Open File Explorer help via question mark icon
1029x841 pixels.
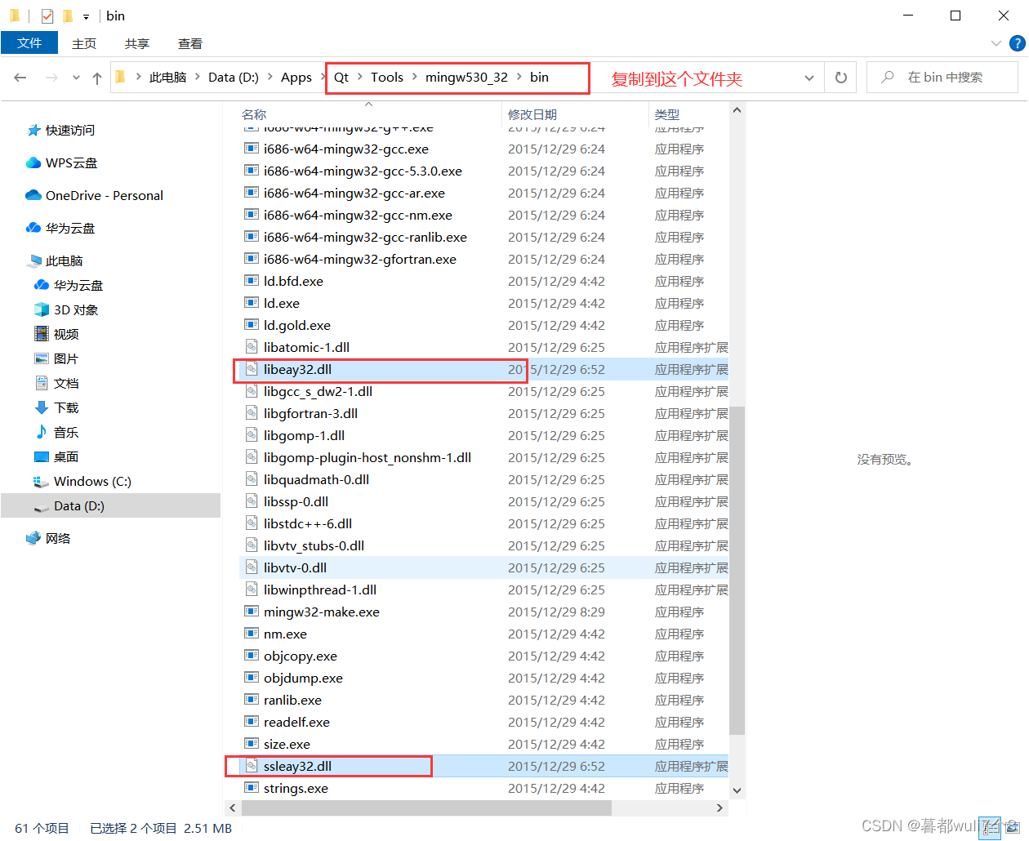pyautogui.click(x=1018, y=43)
